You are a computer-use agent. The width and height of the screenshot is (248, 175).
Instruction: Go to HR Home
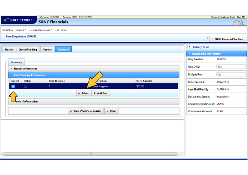[x=61, y=30]
